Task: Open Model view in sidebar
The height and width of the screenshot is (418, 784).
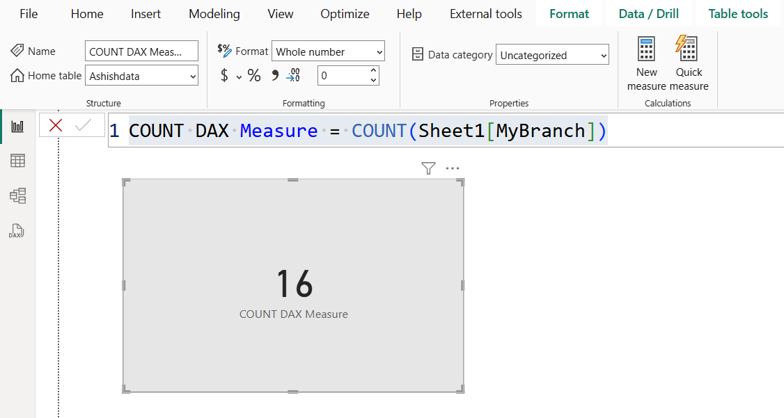Action: [17, 195]
